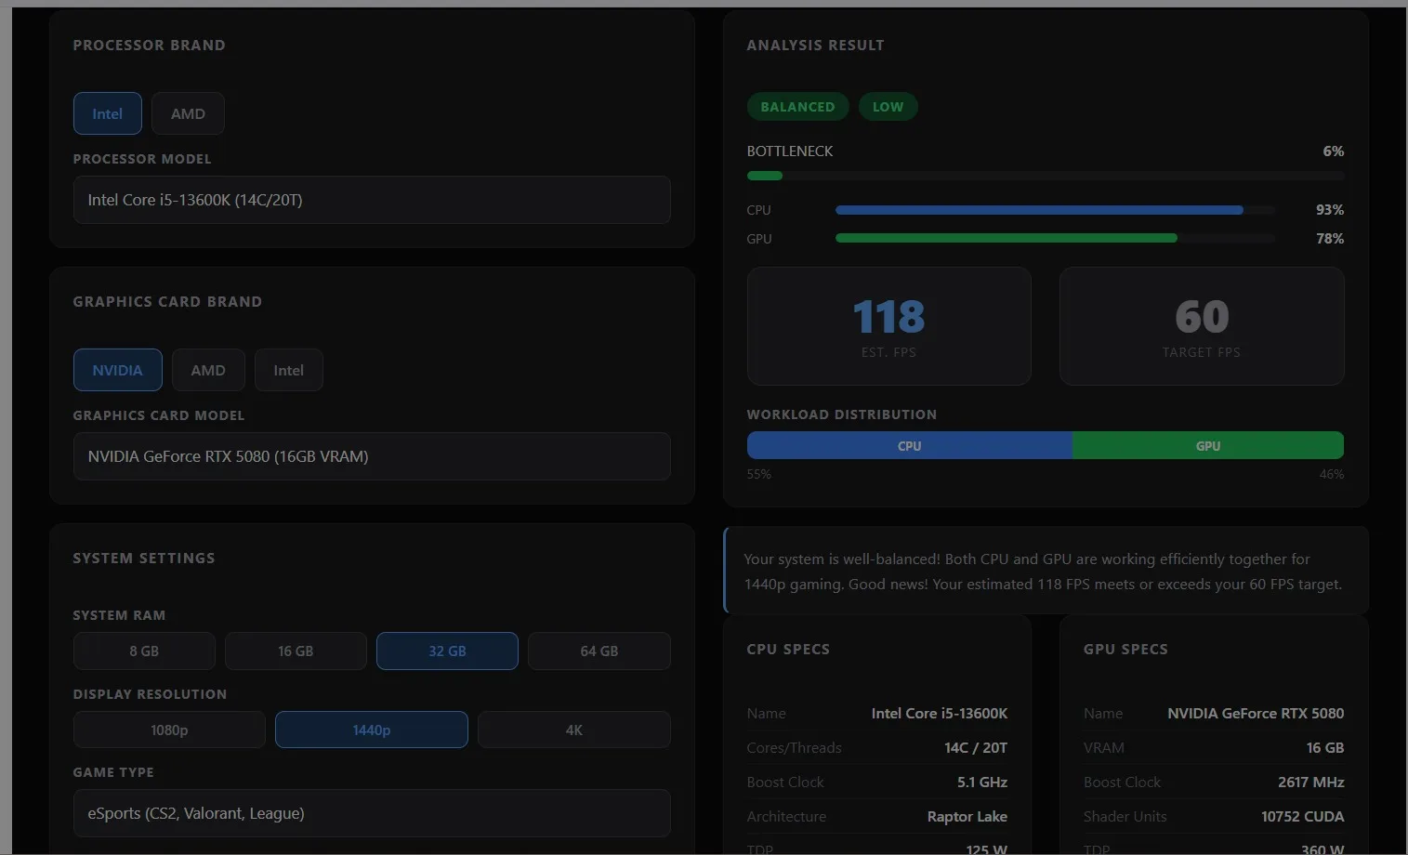
Task: Choose NVIDIA graphics card brand
Action: [118, 370]
